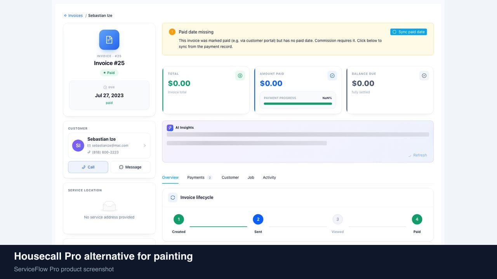Viewport: 497px width, 279px height.
Task: Click the Jul 27, 2023 due date
Action: coord(109,95)
